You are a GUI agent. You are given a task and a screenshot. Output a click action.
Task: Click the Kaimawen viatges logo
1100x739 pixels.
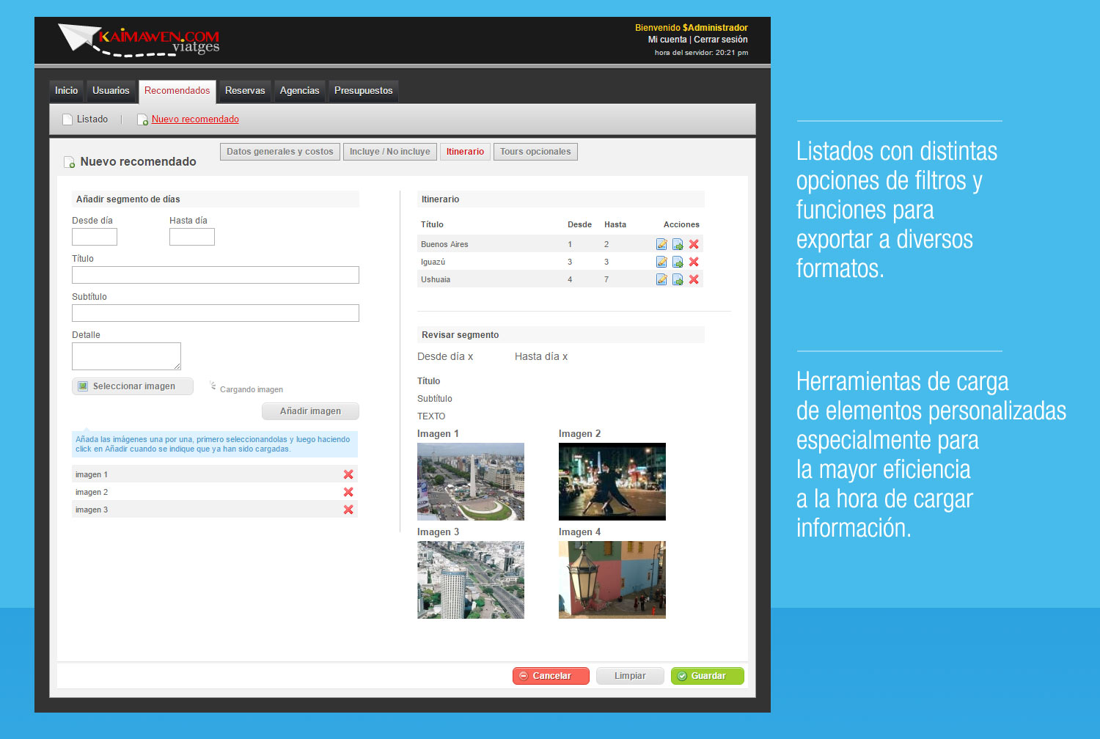click(x=139, y=40)
